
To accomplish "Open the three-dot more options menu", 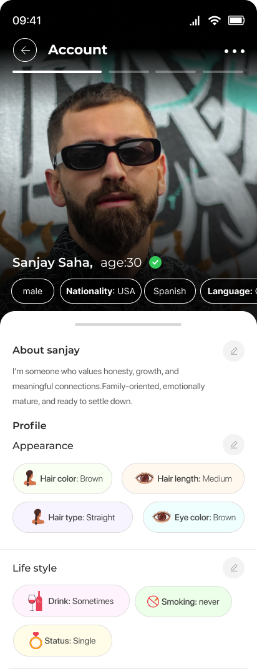I will [235, 51].
